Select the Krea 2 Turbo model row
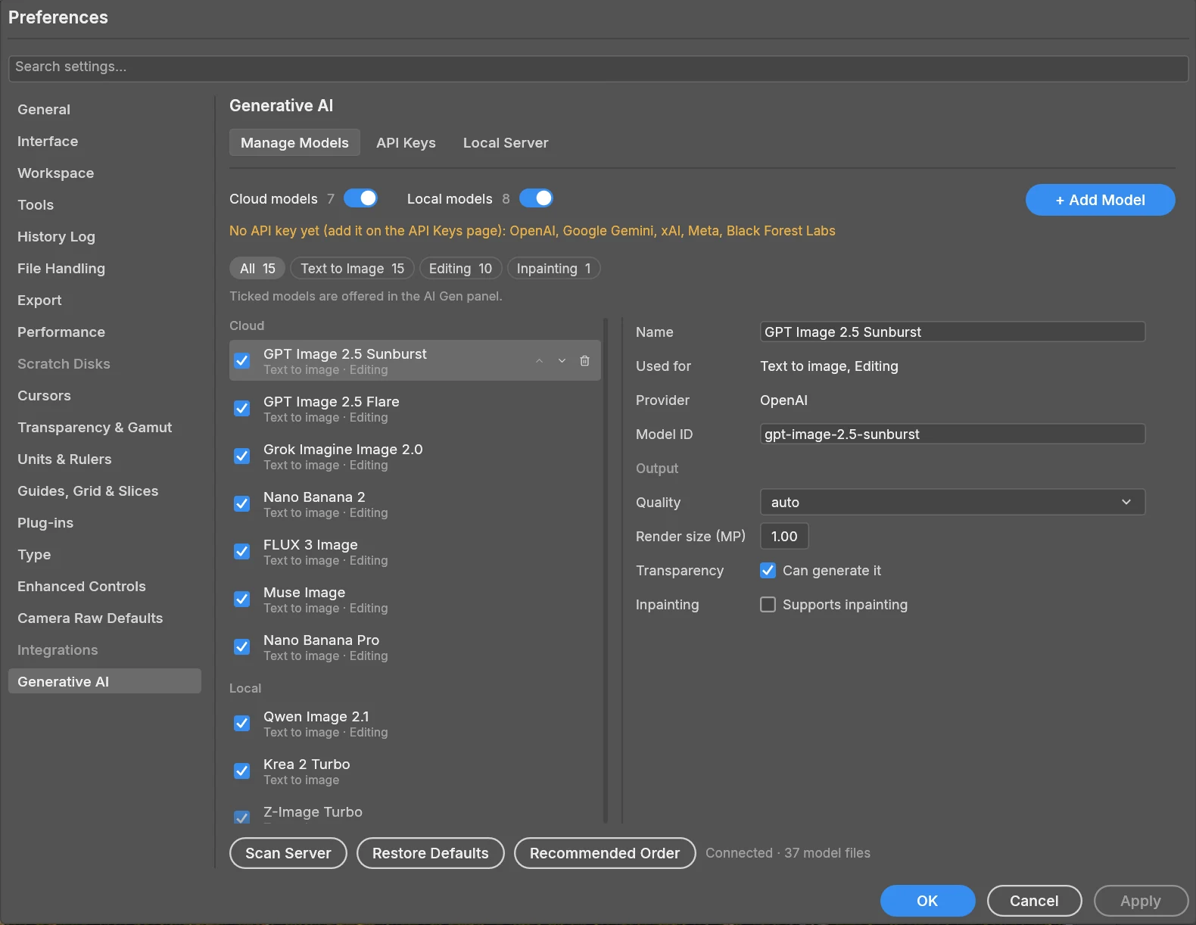Screen dimensions: 1196x925 [415, 771]
